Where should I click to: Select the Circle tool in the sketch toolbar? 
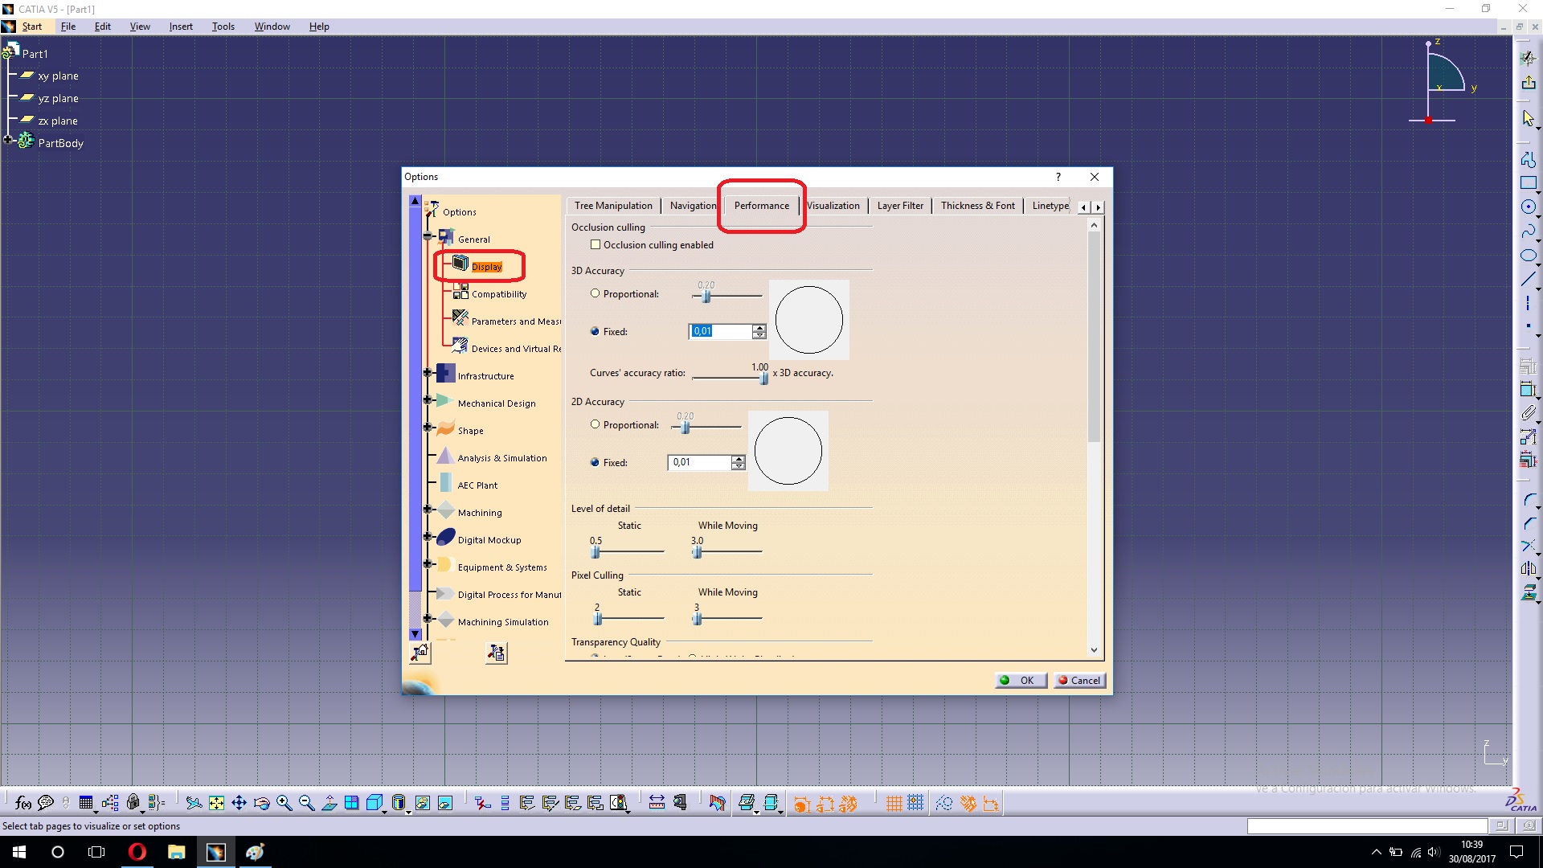[x=1529, y=207]
